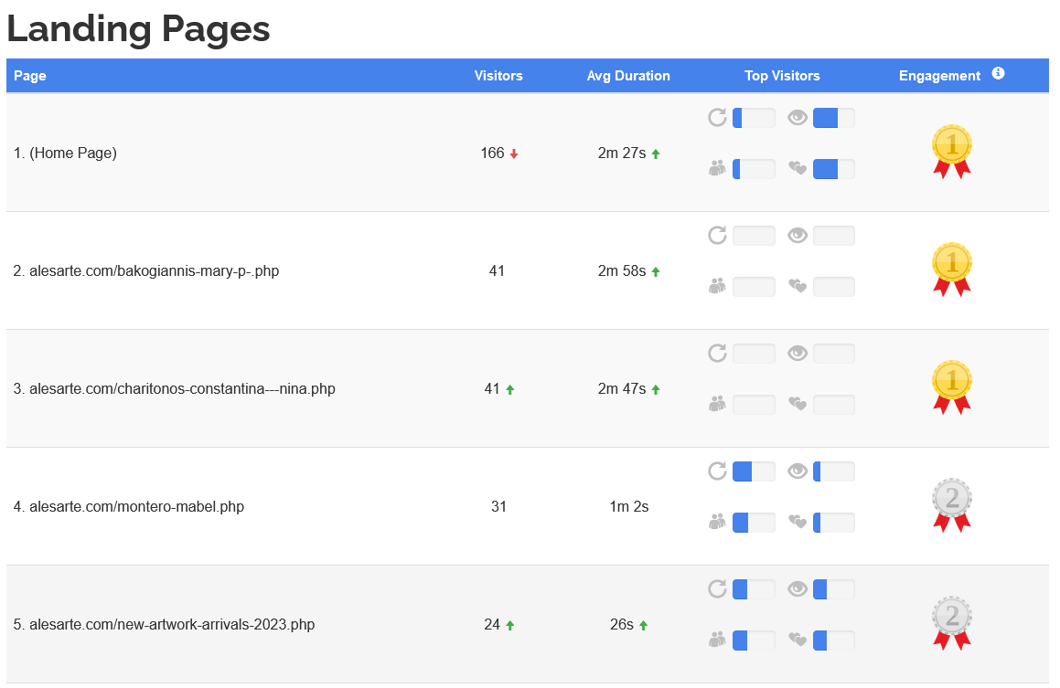Click the gold medal in charitonos-constantina row
Screen dimensions: 1060x688
coord(952,387)
